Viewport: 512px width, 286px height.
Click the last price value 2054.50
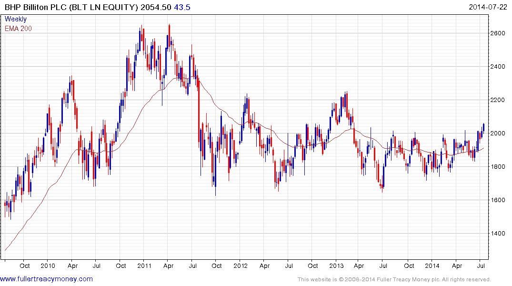(156, 7)
